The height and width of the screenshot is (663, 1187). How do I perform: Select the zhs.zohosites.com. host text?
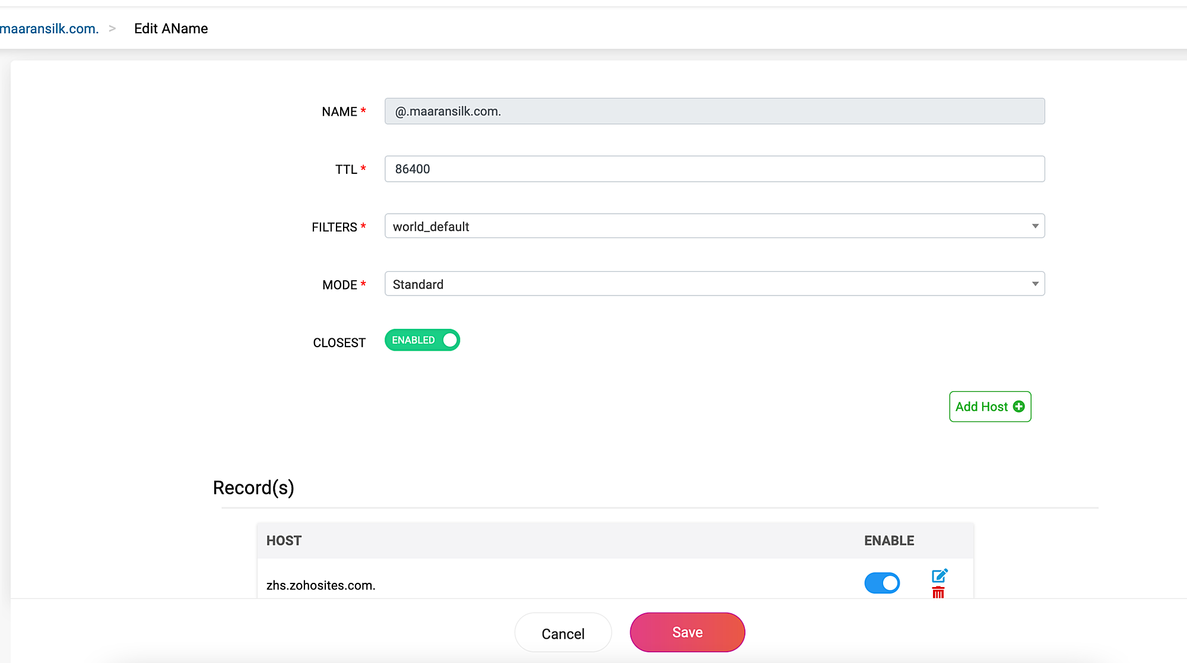[320, 585]
